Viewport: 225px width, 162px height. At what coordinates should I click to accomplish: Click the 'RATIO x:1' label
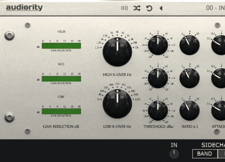click(x=190, y=126)
